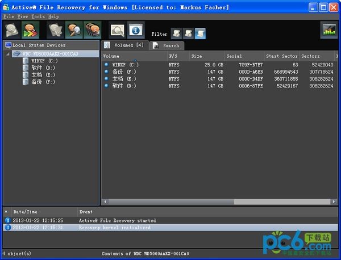Click serial value 000D-A6EB
Screen dimensions: 341x260
click(251, 72)
